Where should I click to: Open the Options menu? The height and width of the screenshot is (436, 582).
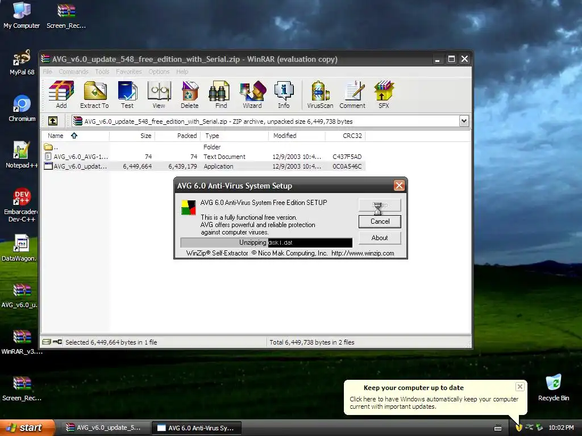tap(159, 72)
